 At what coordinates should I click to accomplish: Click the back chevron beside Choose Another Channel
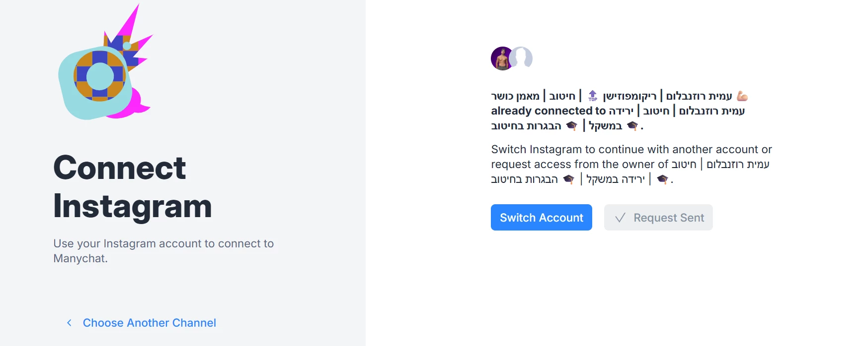(69, 323)
